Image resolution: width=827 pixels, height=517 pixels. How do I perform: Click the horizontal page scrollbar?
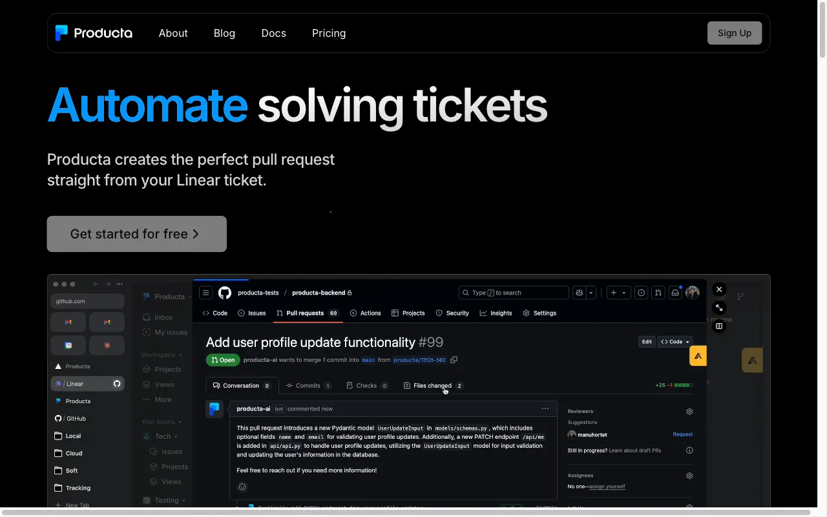407,512
